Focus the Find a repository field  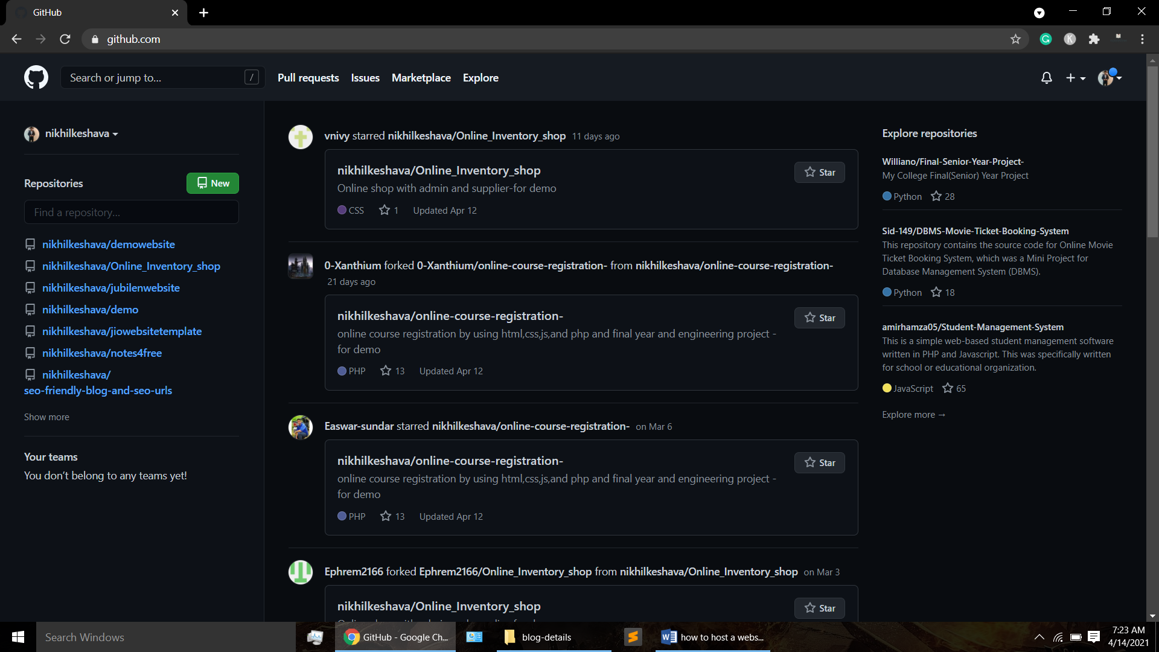[132, 213]
